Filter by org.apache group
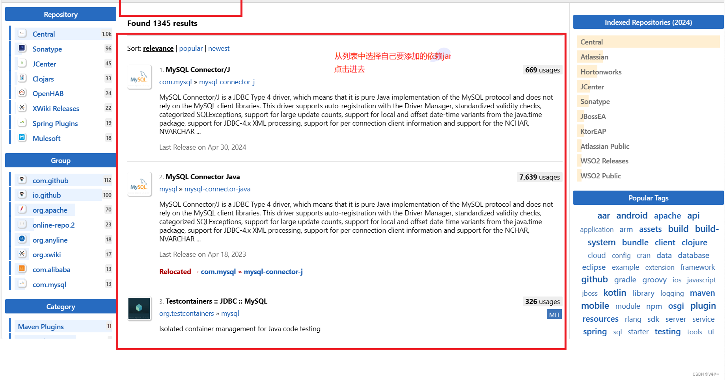The height and width of the screenshot is (380, 725). point(50,210)
